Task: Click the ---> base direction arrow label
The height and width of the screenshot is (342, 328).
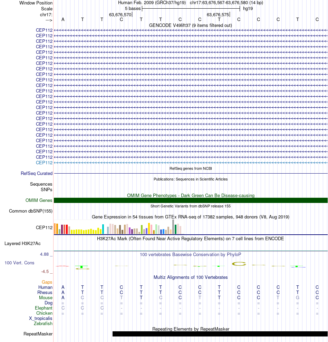Action: pyautogui.click(x=49, y=20)
